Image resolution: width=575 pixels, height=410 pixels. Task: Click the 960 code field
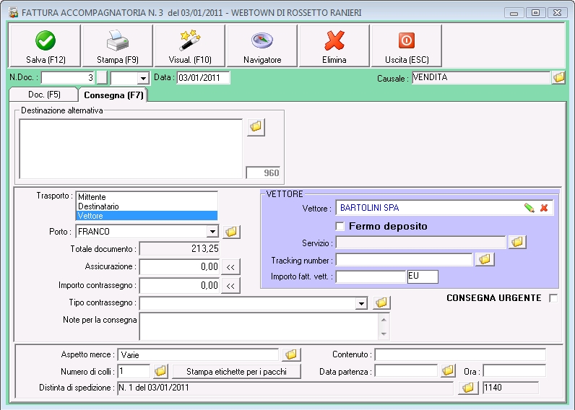click(263, 173)
